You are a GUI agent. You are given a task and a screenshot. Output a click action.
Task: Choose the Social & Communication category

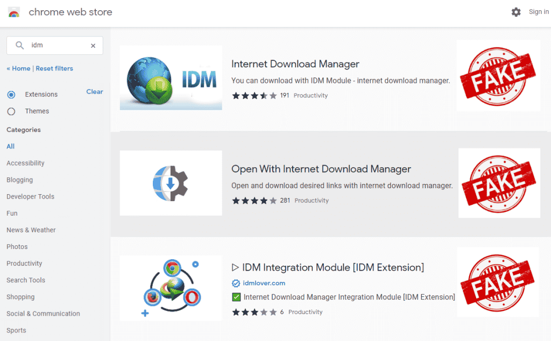(x=43, y=314)
